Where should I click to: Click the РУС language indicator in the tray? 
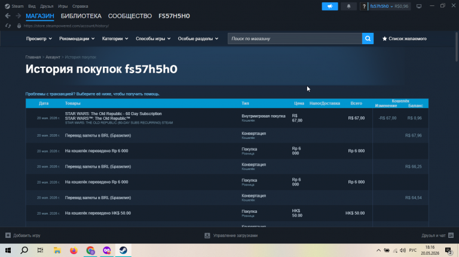click(413, 250)
